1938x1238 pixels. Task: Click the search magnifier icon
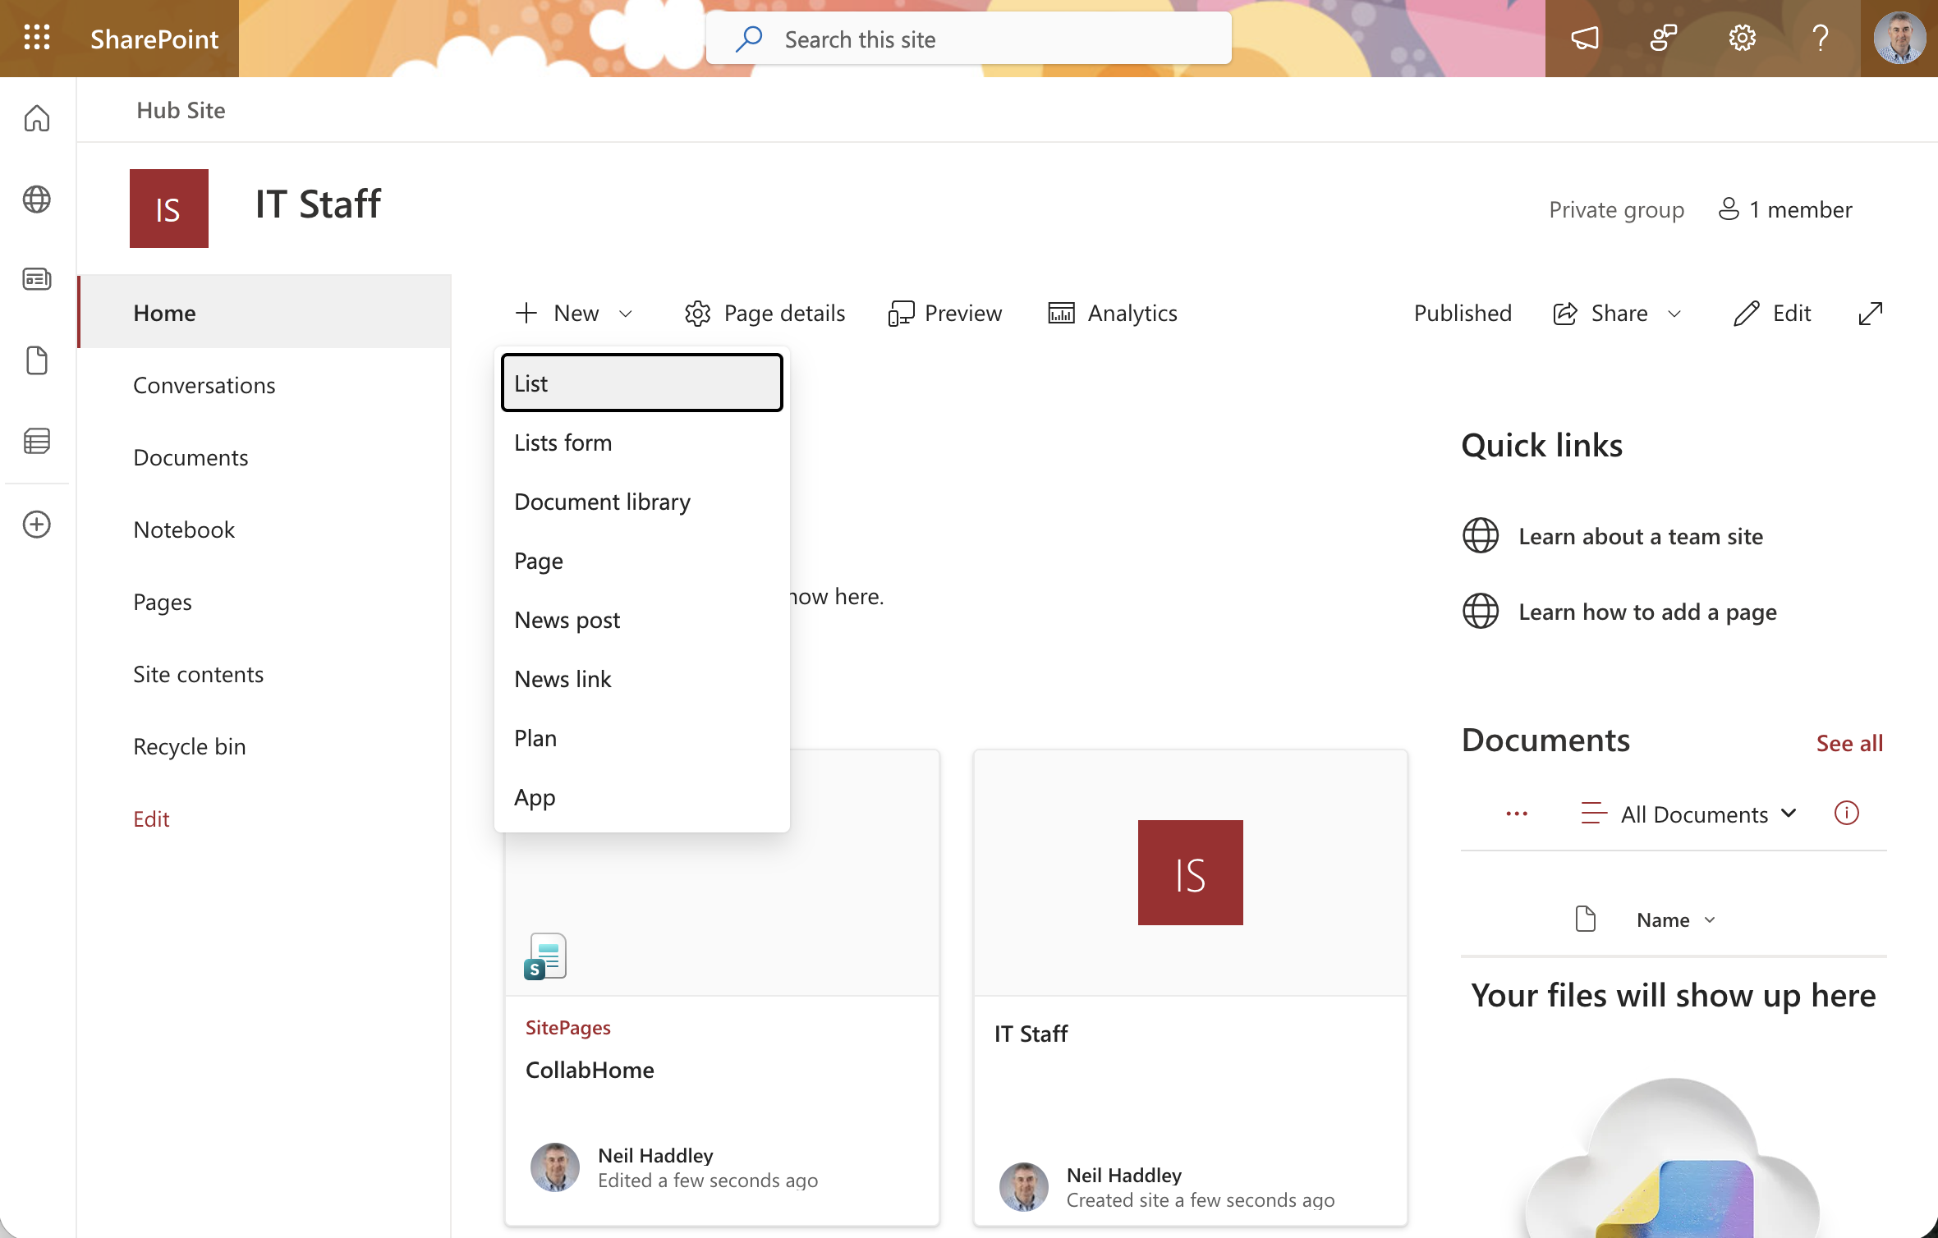click(749, 39)
